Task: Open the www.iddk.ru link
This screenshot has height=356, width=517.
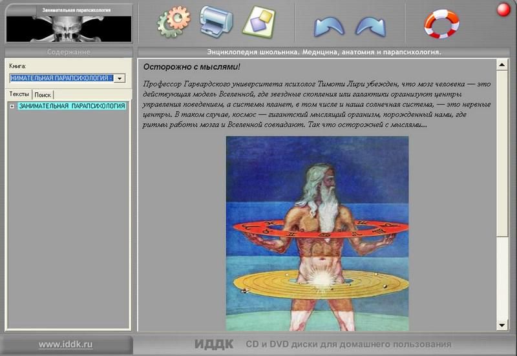Action: coord(65,344)
